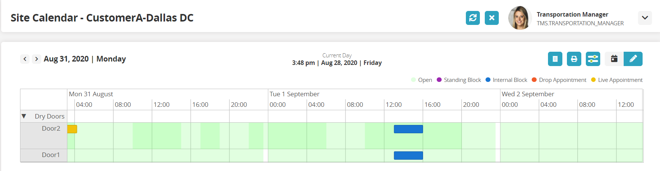Click the Tue 1 September date header
This screenshot has width=660, height=171.
(x=294, y=94)
